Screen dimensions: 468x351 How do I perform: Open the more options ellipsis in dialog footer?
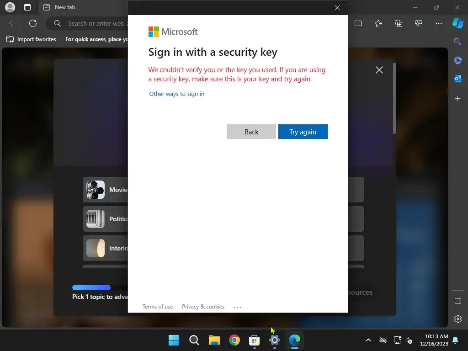pyautogui.click(x=237, y=307)
